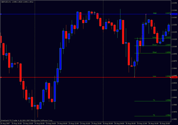Click the 2.0015 price scale label
The image size is (178, 125).
(175, 90)
